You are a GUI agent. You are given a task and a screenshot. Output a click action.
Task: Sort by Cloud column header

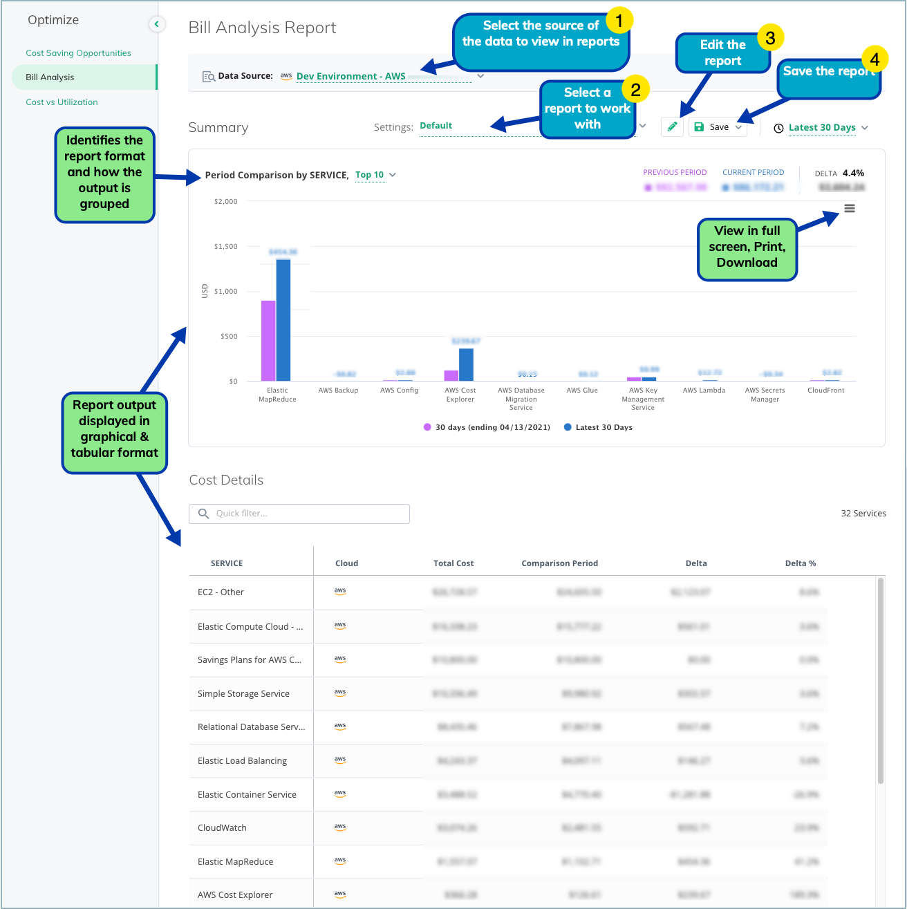tap(346, 563)
